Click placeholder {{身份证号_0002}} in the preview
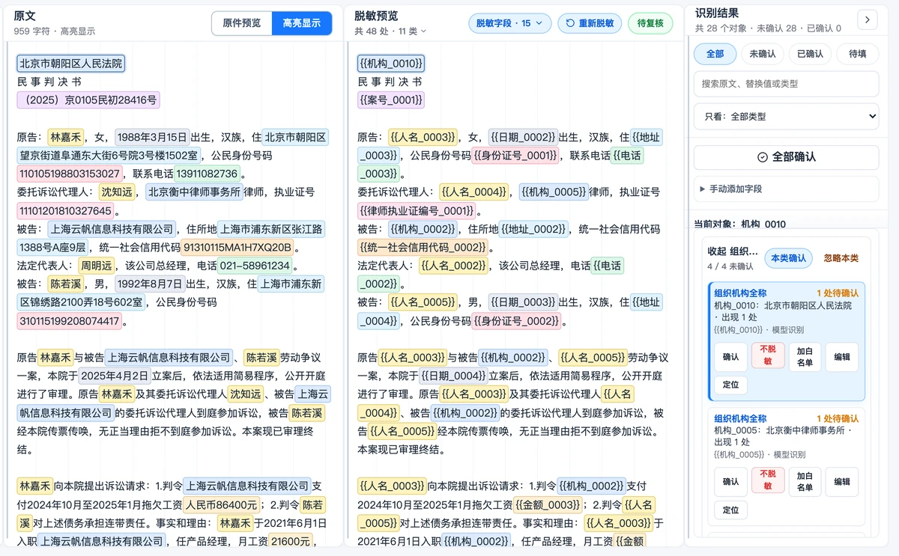Viewport: 899px width, 556px height. [x=516, y=321]
